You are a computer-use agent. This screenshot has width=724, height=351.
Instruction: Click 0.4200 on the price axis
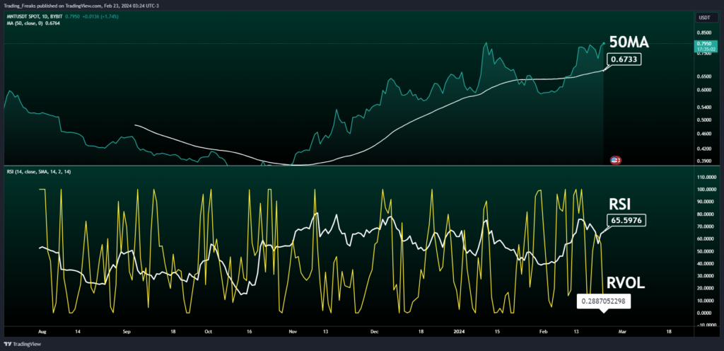(x=705, y=149)
